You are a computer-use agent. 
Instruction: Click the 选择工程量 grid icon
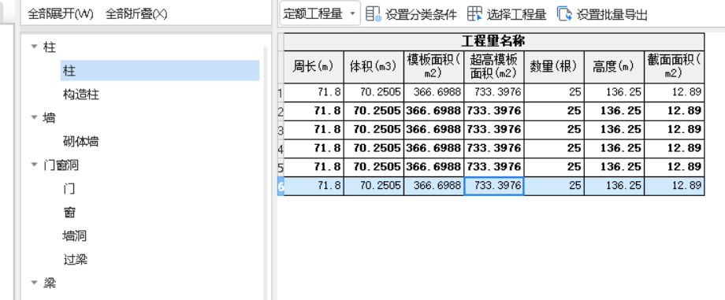[x=475, y=14]
